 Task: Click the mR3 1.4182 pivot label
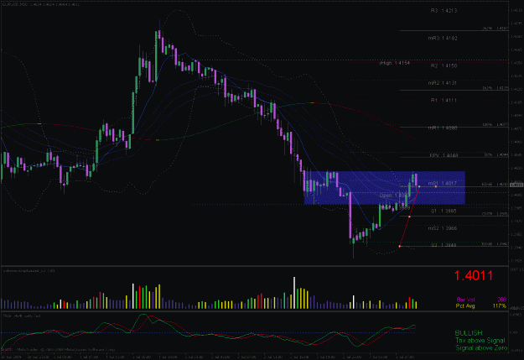[443, 38]
